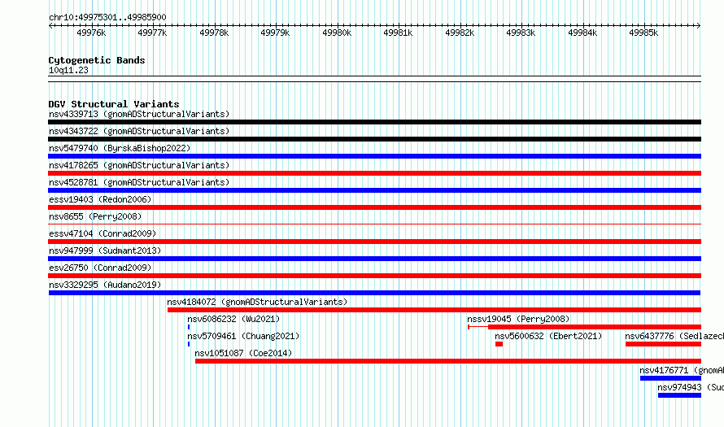Viewport: 724px width, 427px height.
Task: Click the red bar under nsv1051087
Action: [x=448, y=361]
